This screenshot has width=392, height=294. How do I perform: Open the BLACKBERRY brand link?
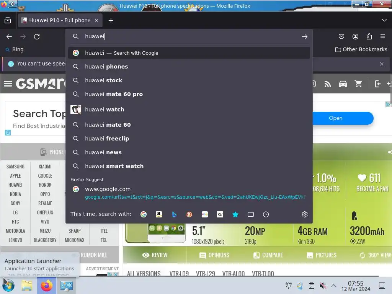45,240
